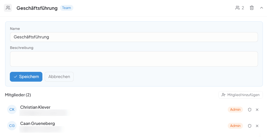This screenshot has height=137, width=267.
Task: Remove Christian Klever from the team
Action: [257, 110]
